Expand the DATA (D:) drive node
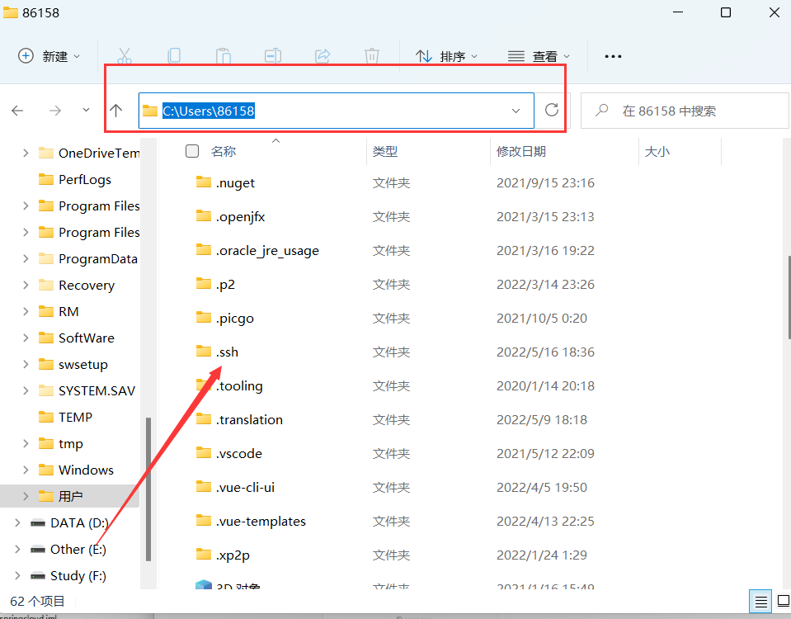Screen dimensions: 791x619 click(17, 523)
